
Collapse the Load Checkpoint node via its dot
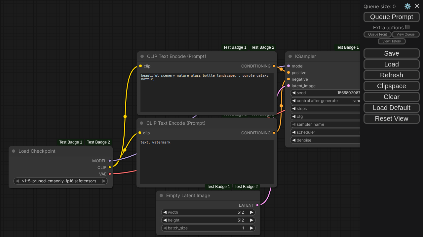point(14,151)
